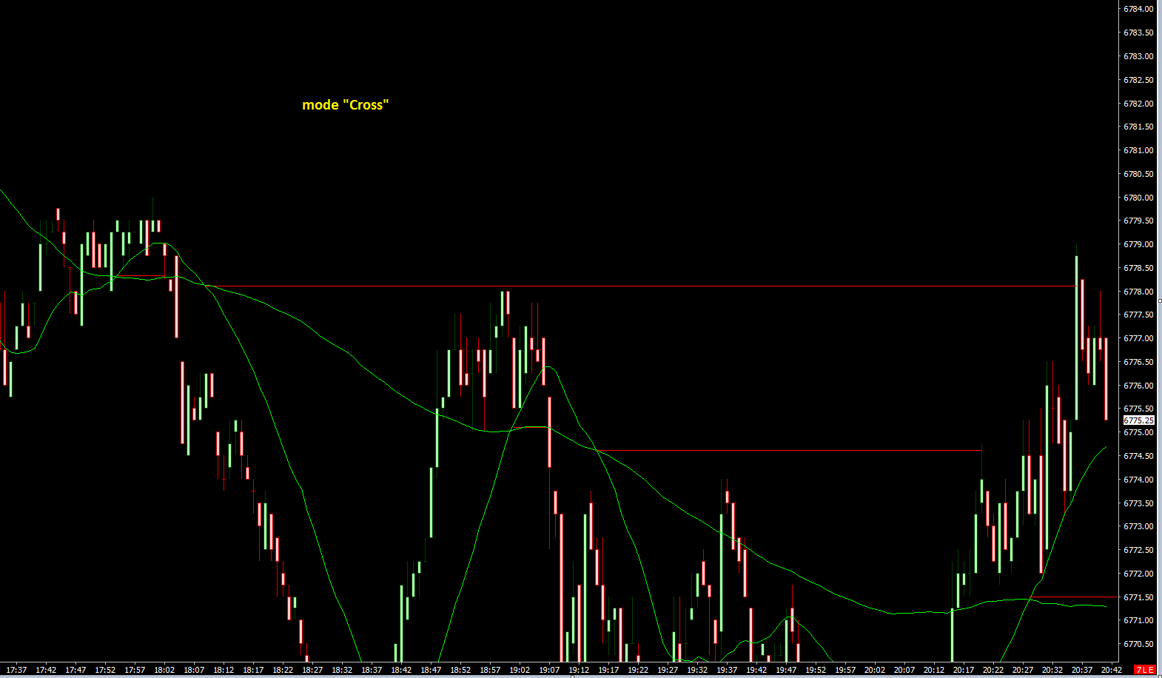Click the 6777.00 price axis label

point(1138,338)
